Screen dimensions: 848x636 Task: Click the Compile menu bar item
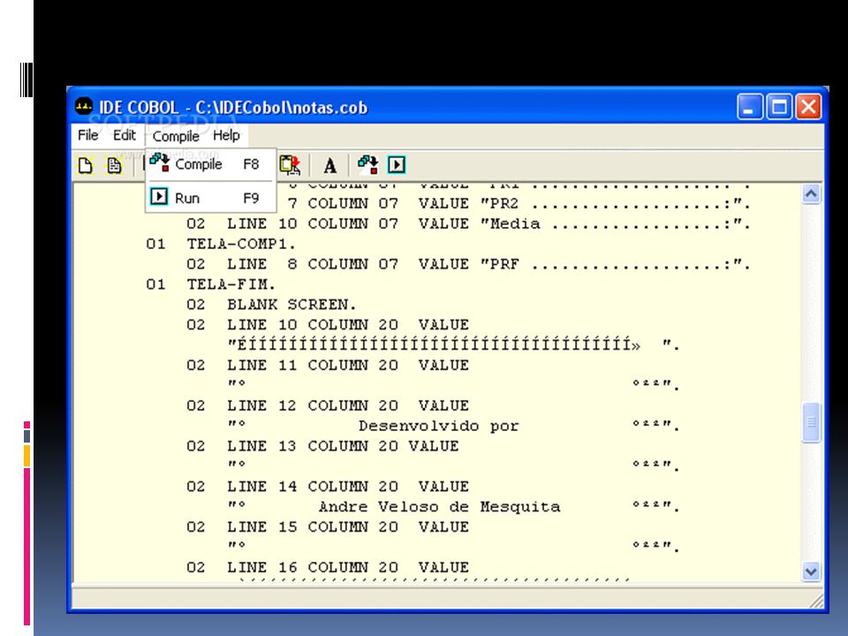[x=176, y=136]
